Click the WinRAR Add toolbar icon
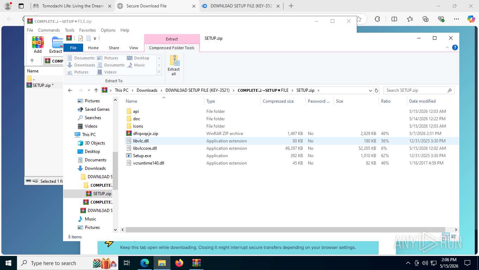 [38, 45]
